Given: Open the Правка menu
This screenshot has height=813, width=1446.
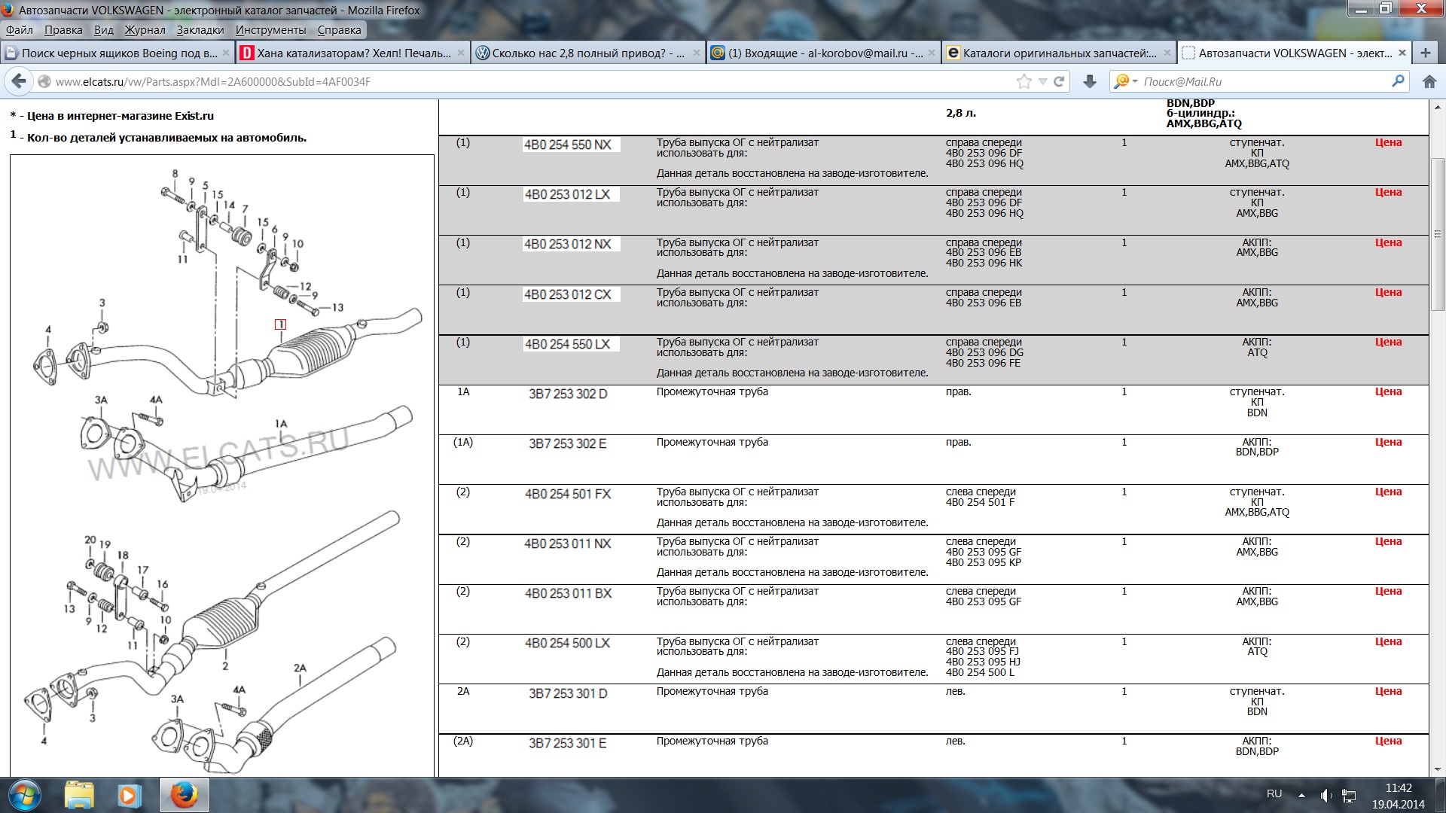Looking at the screenshot, I should (63, 30).
